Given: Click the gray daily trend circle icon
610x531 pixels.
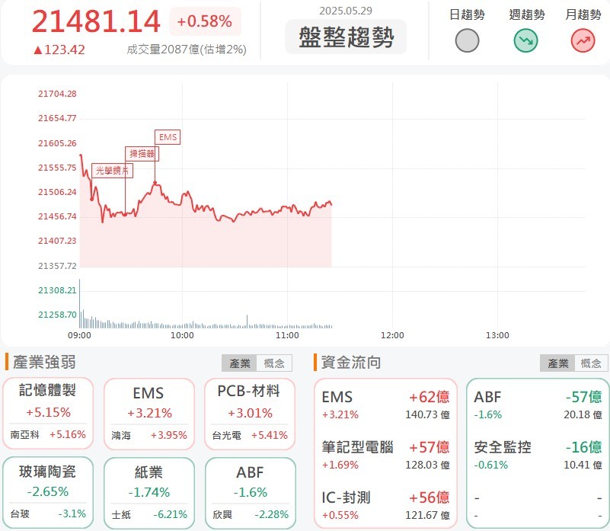Looking at the screenshot, I should pos(467,41).
